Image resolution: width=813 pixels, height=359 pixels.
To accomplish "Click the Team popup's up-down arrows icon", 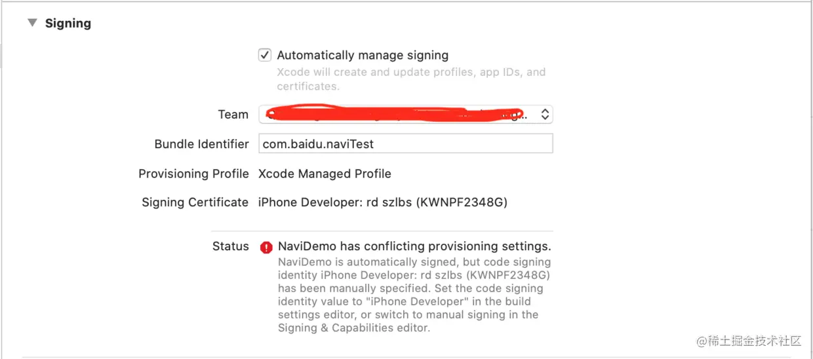I will pos(545,115).
